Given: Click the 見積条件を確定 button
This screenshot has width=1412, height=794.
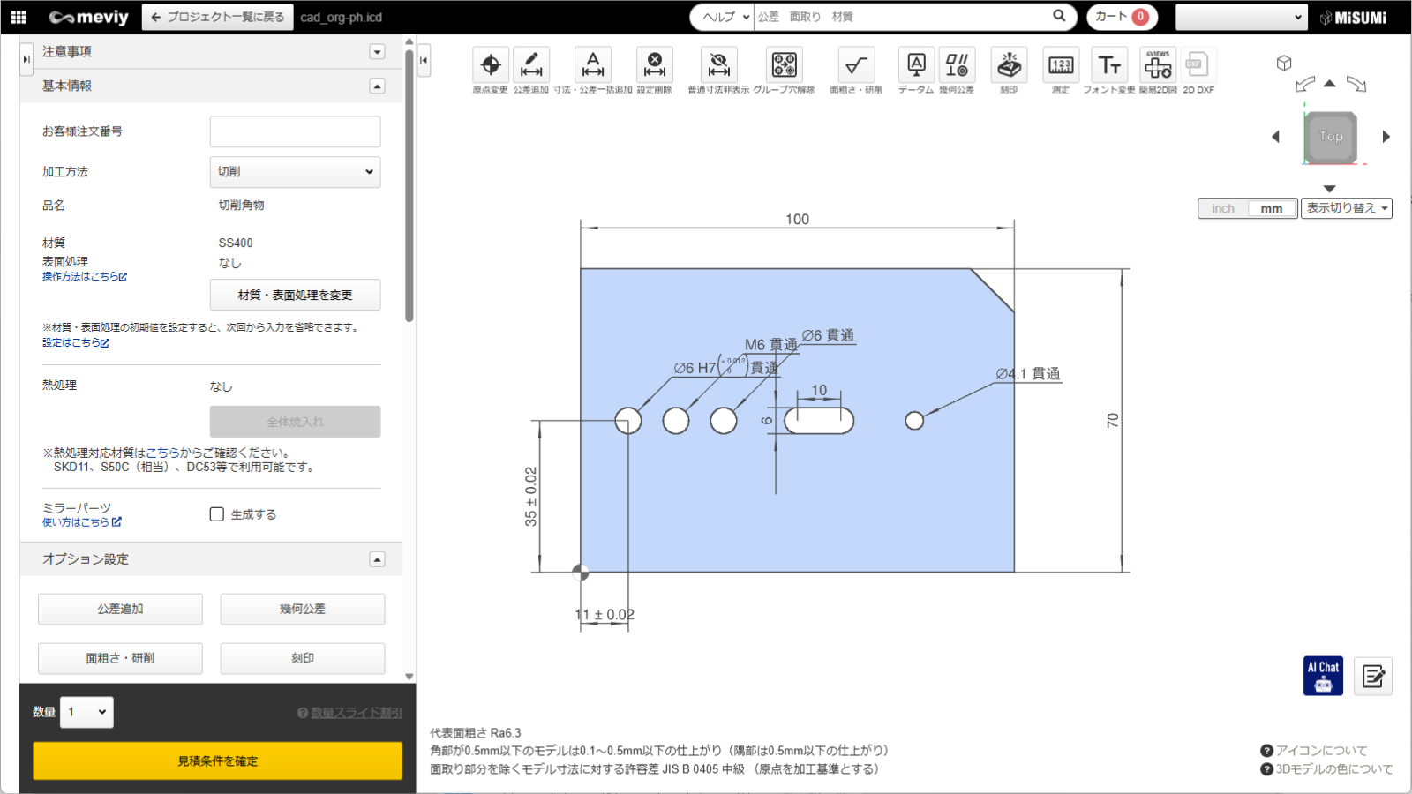Looking at the screenshot, I should (x=217, y=760).
